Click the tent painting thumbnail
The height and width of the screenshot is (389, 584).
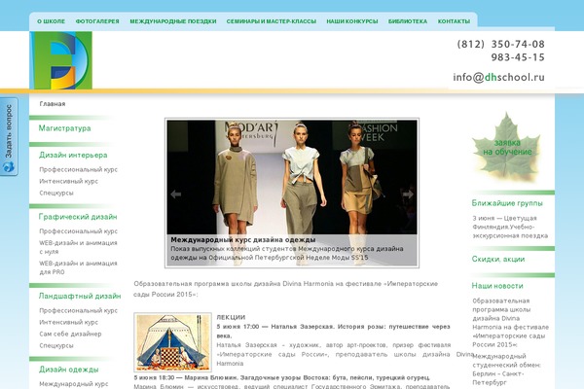click(173, 342)
